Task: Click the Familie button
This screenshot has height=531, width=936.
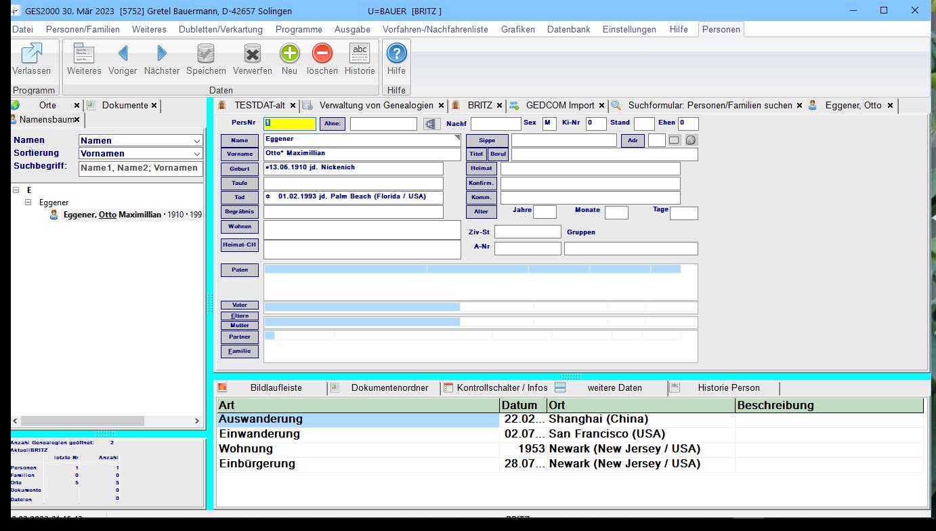Action: (240, 351)
